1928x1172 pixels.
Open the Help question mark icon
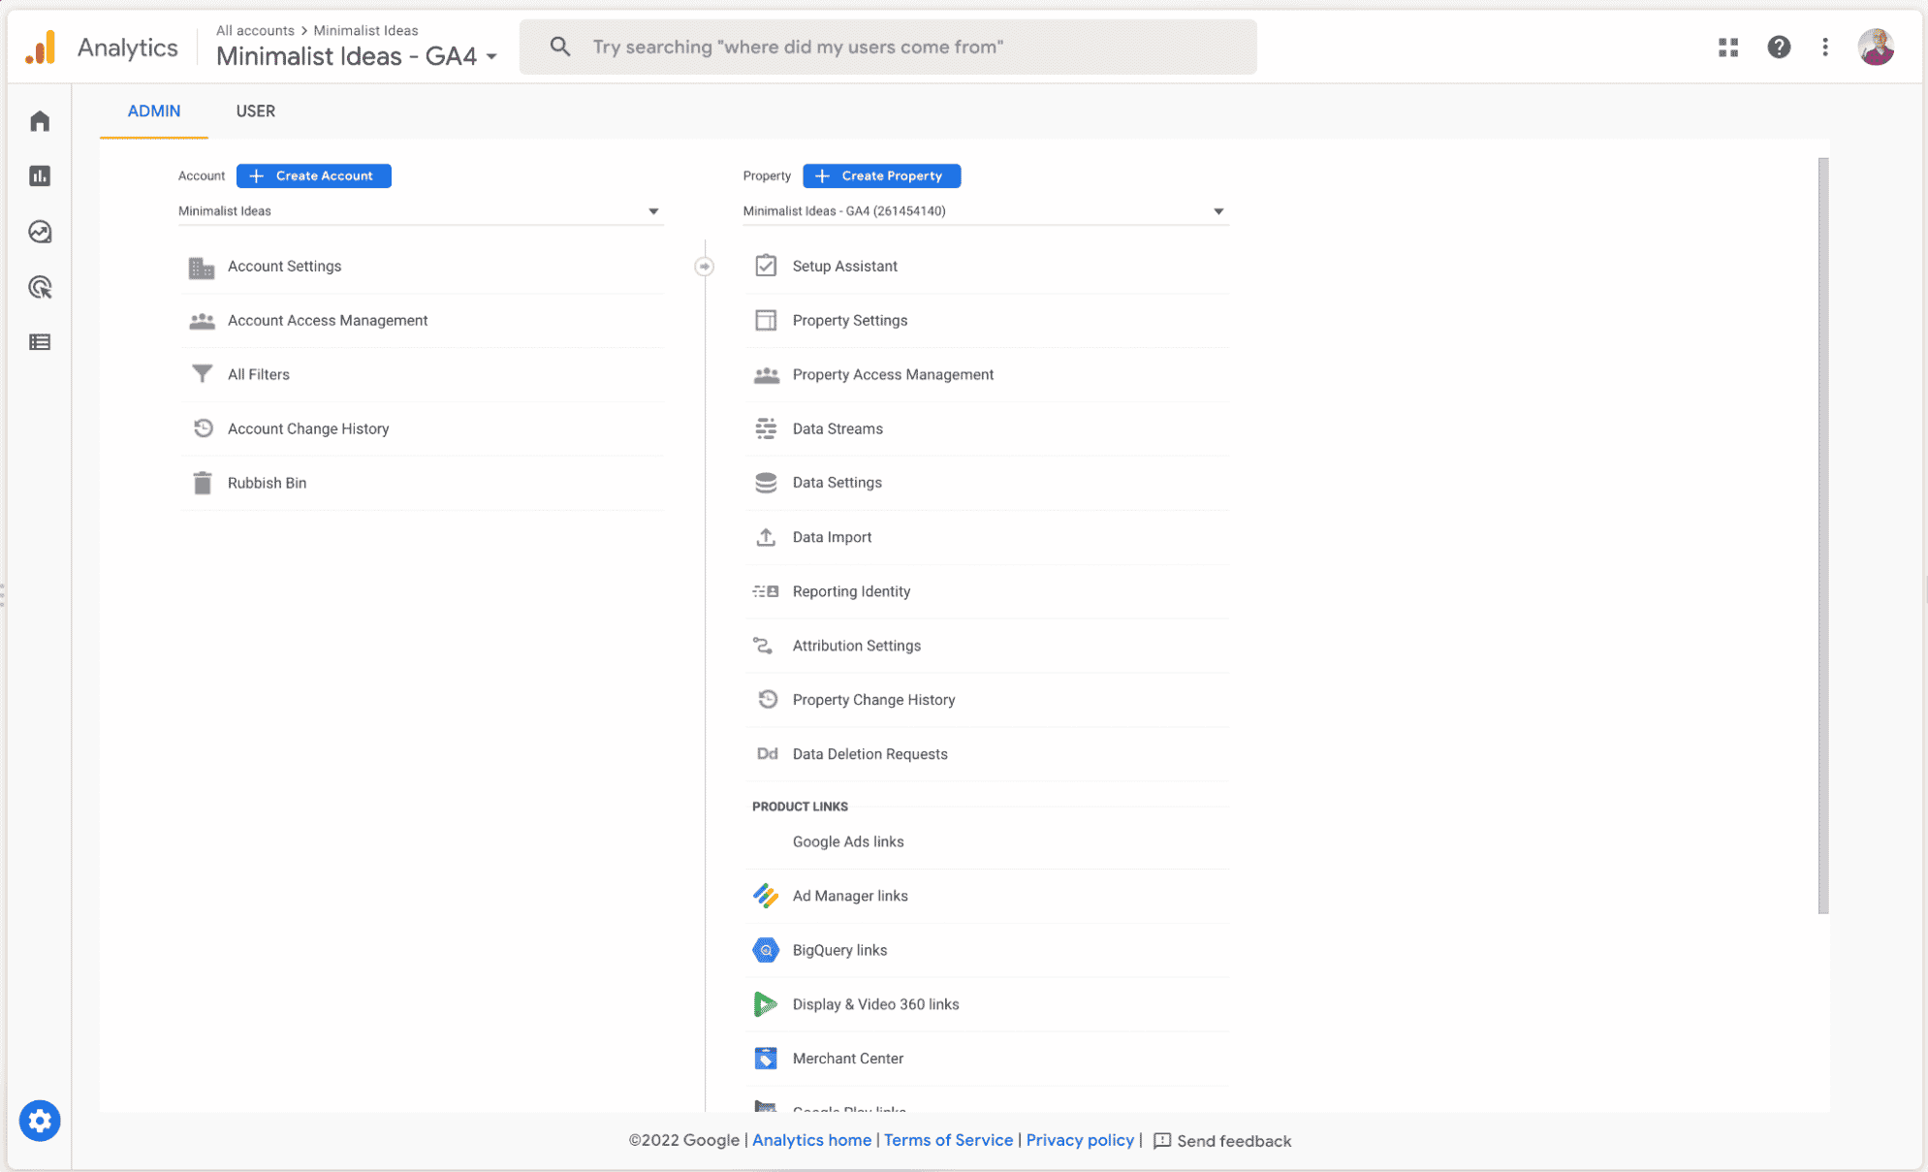point(1780,47)
